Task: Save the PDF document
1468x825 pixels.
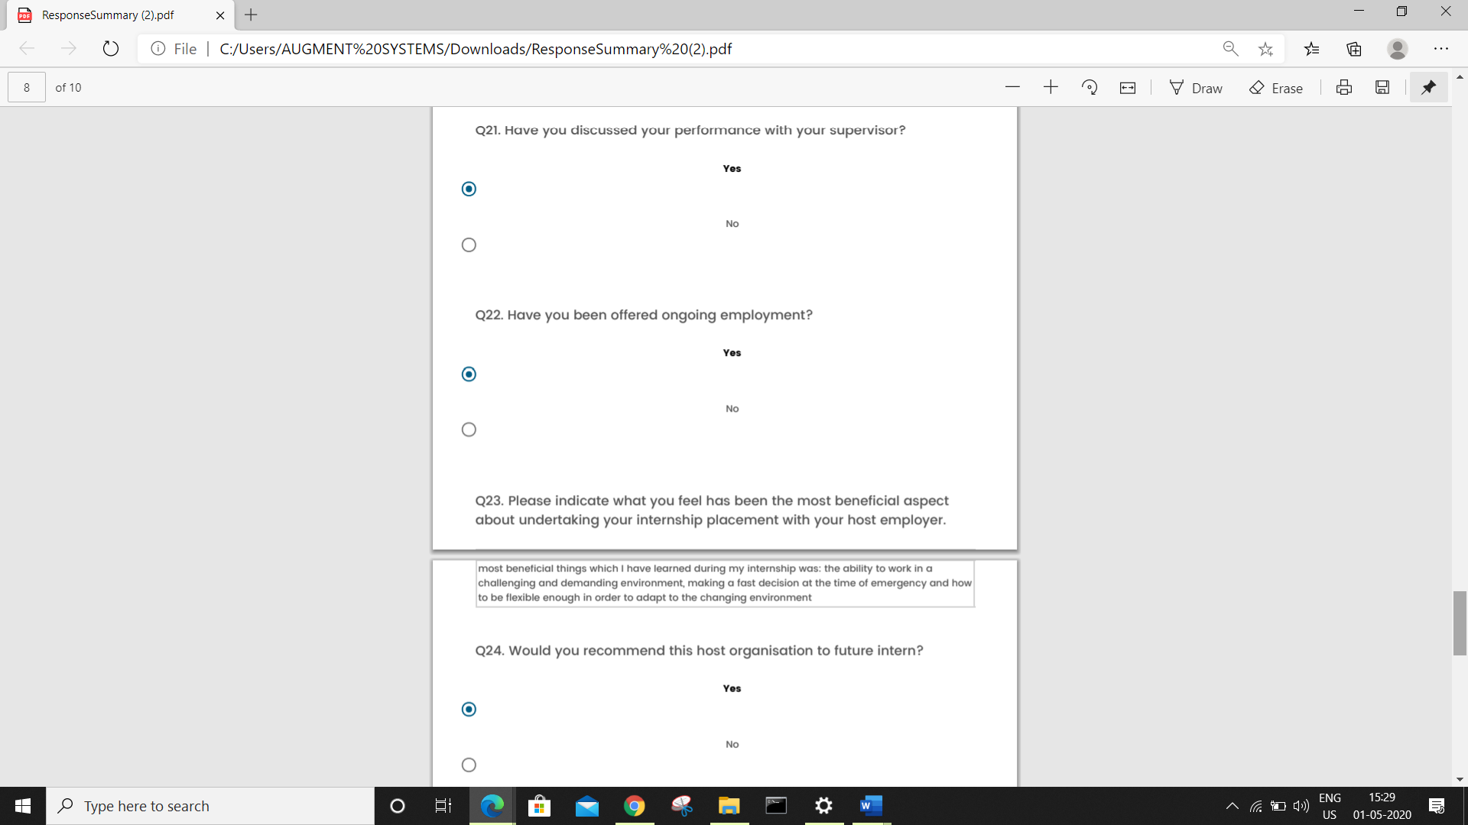Action: [x=1382, y=87]
